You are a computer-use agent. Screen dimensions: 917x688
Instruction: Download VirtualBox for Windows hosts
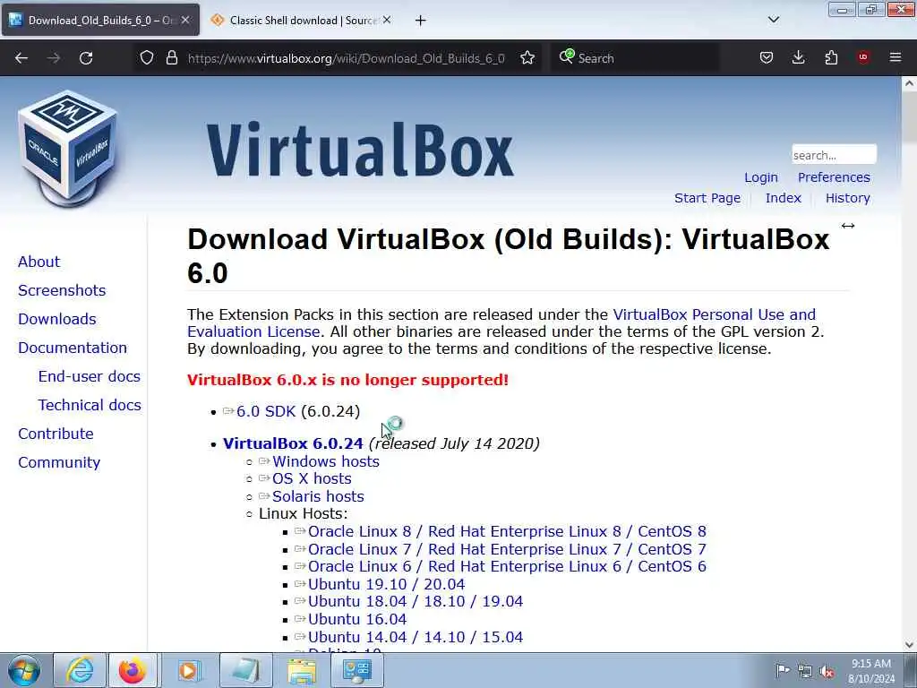326,461
